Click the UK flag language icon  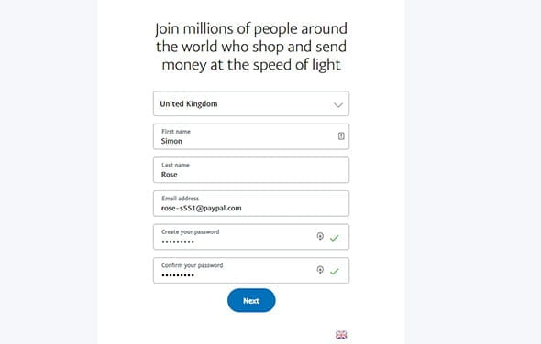click(x=341, y=335)
